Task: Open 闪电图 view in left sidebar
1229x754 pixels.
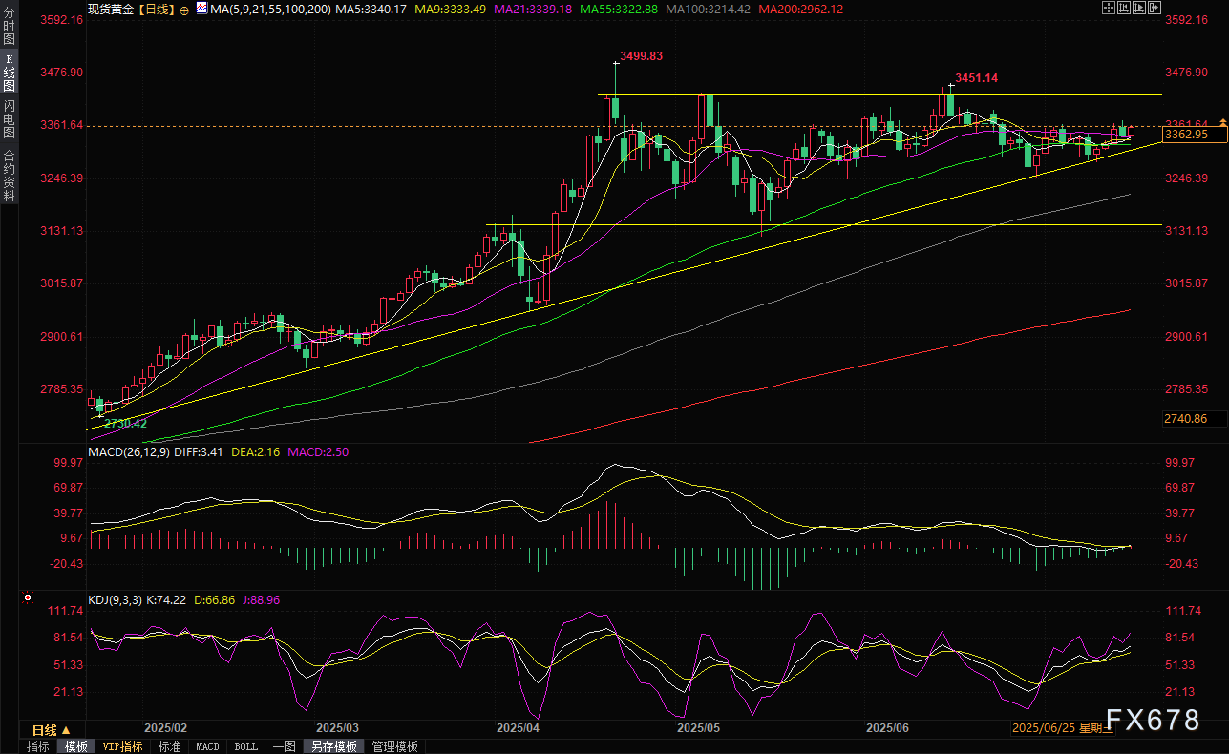Action: coord(10,118)
